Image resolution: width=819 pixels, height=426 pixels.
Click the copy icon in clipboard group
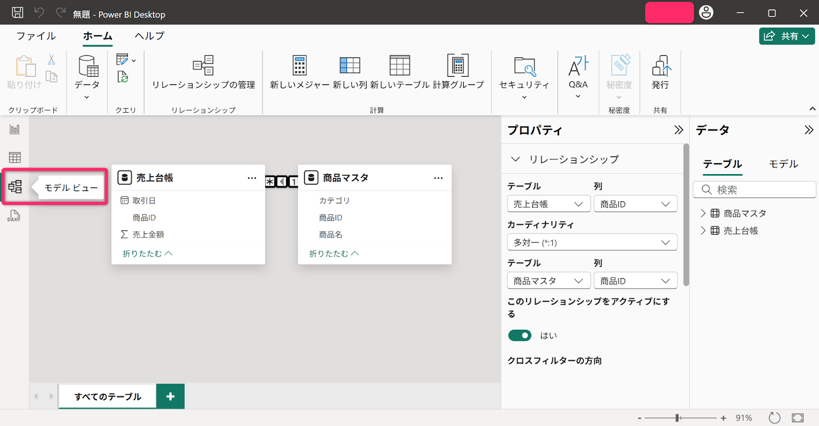click(x=52, y=77)
